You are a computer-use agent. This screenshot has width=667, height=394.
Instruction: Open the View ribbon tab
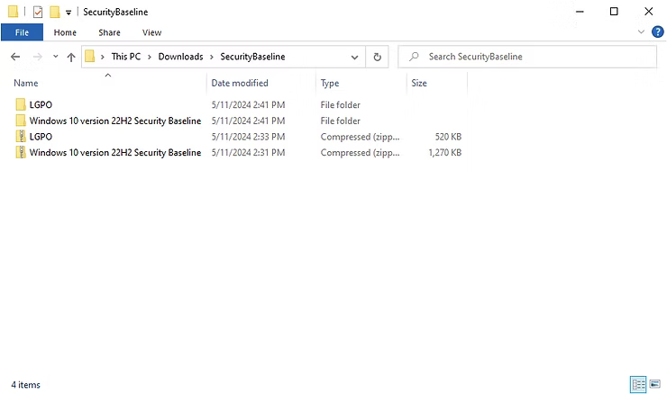[151, 32]
